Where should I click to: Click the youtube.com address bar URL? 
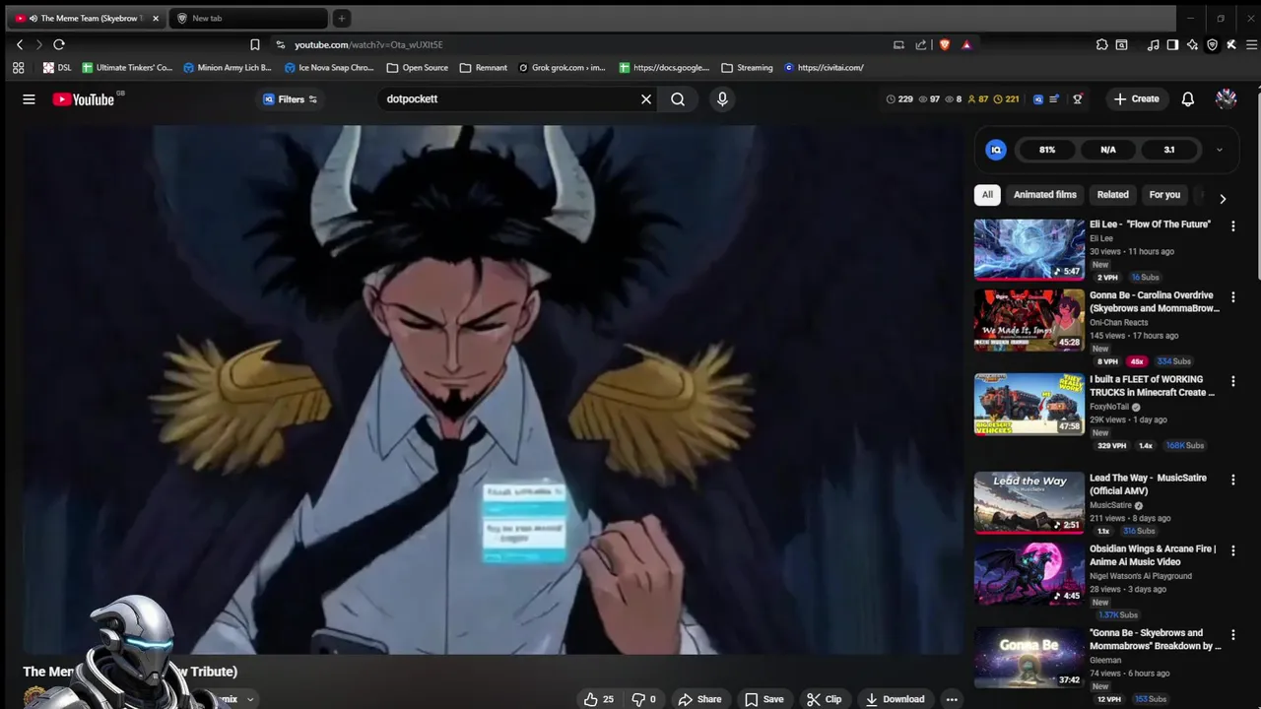[x=368, y=44]
